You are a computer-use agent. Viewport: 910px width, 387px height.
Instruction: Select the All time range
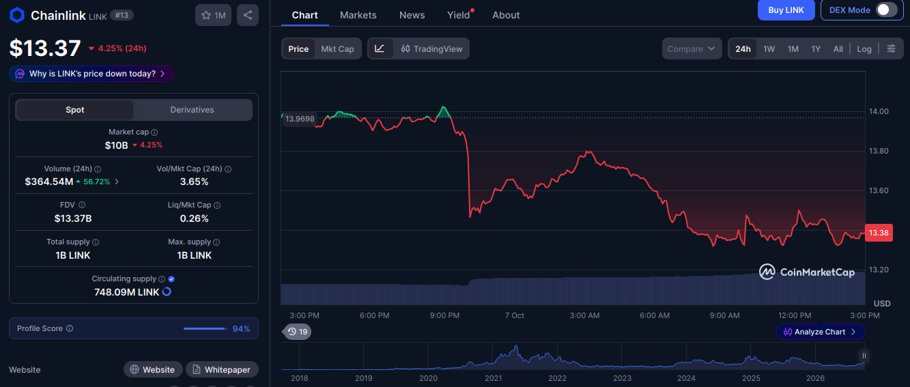[838, 48]
